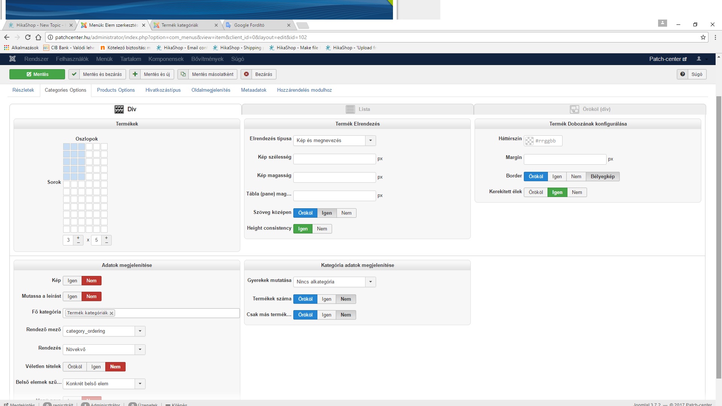Click the save-as-copy icon
Screen dimensions: 722x406
pos(183,74)
